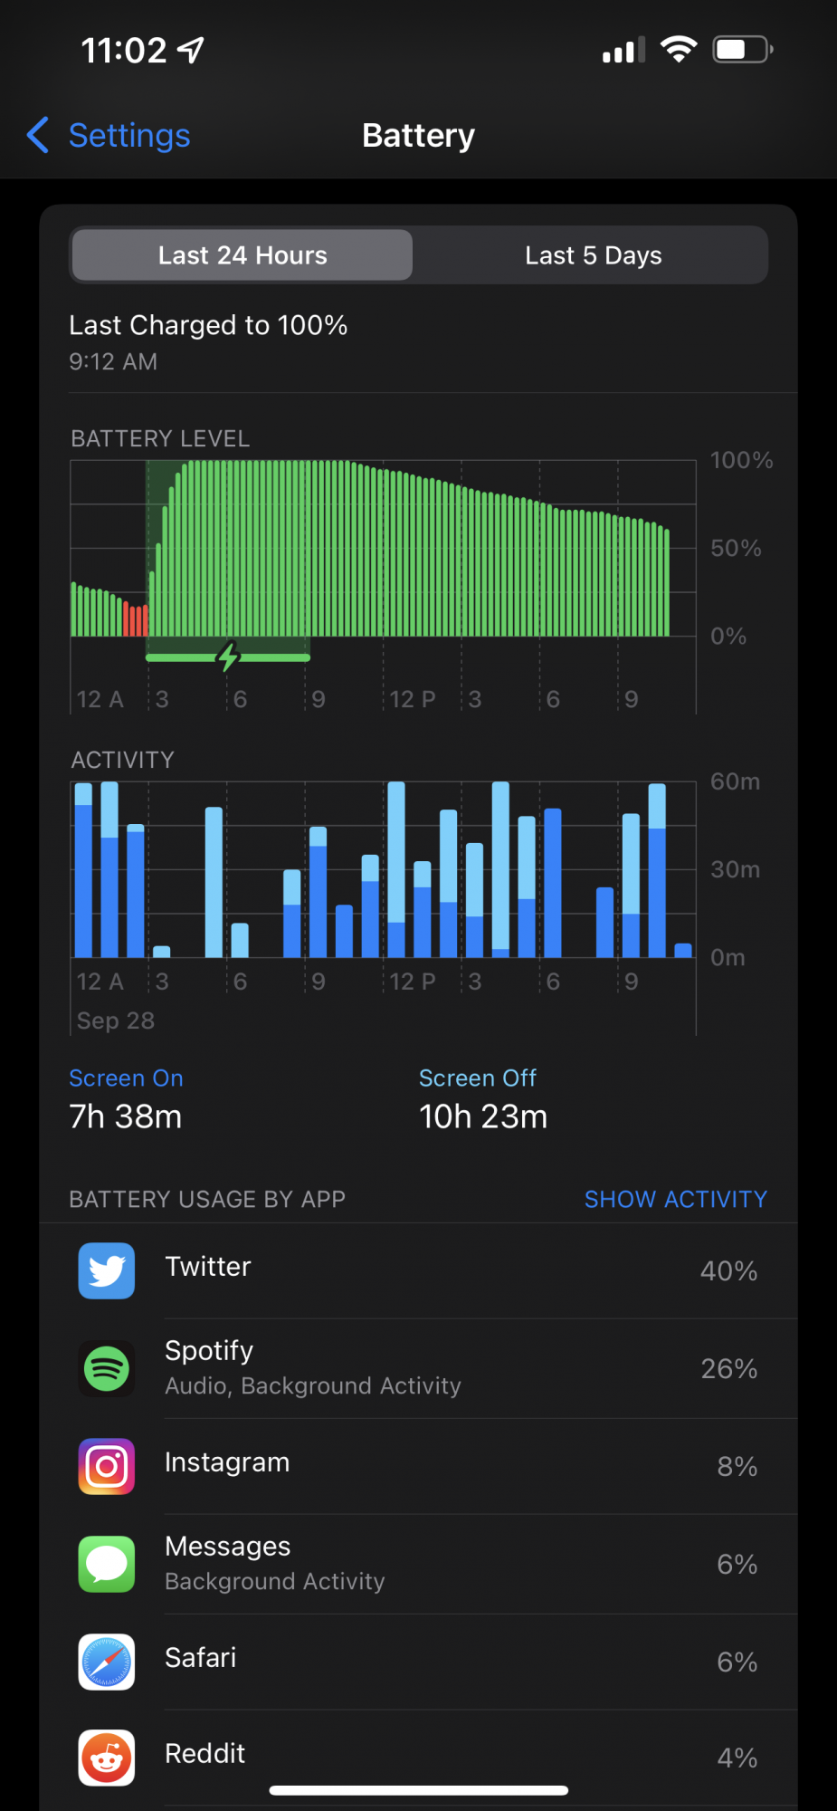This screenshot has width=837, height=1811.
Task: Tap the Instagram app icon
Action: [107, 1466]
